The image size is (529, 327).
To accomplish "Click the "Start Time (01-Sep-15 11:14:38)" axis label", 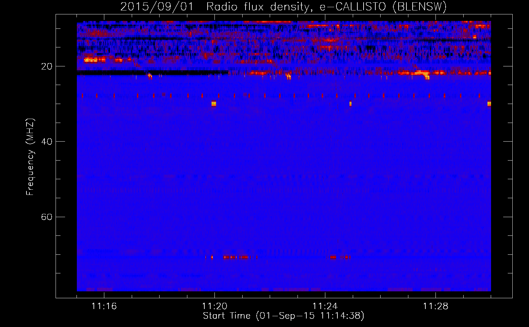I will (x=283, y=316).
